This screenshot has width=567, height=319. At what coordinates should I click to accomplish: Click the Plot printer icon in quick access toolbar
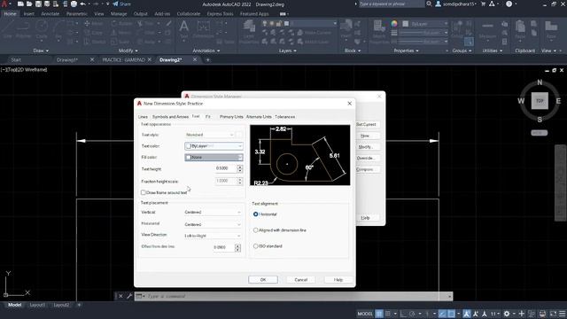[74, 4]
